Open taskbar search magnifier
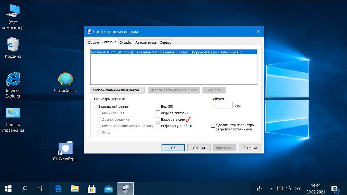The width and height of the screenshot is (347, 195). tap(25, 189)
